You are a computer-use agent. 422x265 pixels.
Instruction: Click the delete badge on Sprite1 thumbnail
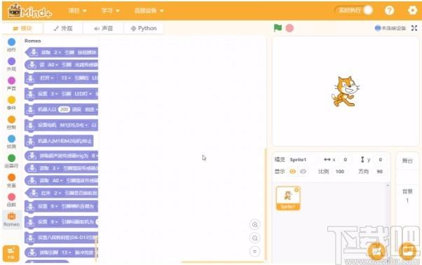(297, 190)
